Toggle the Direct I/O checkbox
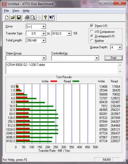Screen dimensions: 128x164 [92, 26]
